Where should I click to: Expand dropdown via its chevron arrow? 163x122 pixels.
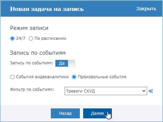(x=144, y=91)
